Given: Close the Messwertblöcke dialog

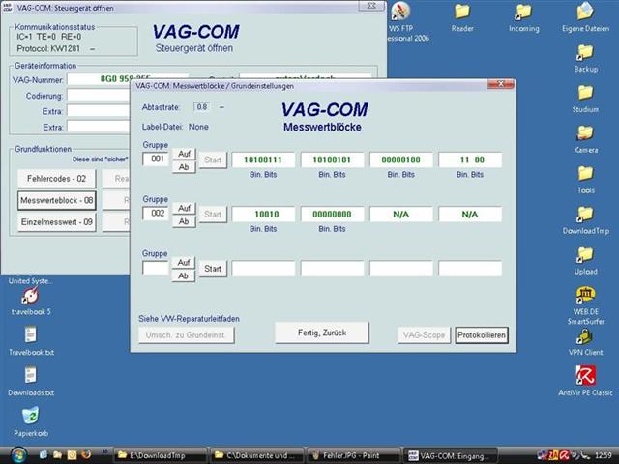Looking at the screenshot, I should pos(501,84).
